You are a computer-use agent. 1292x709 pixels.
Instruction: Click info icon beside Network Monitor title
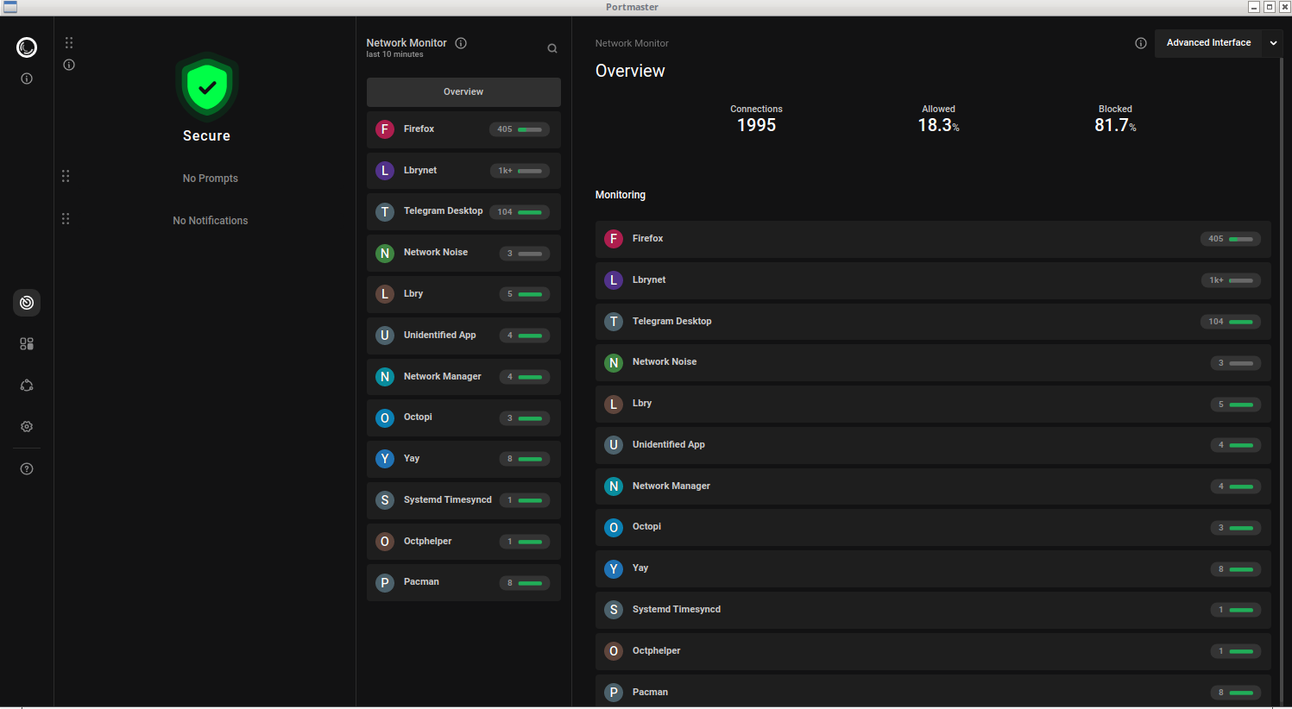(461, 43)
